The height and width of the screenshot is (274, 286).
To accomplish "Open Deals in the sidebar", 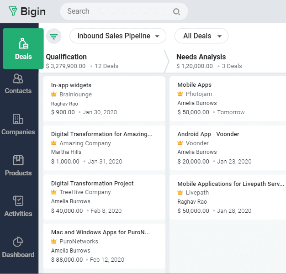I will coord(23,48).
